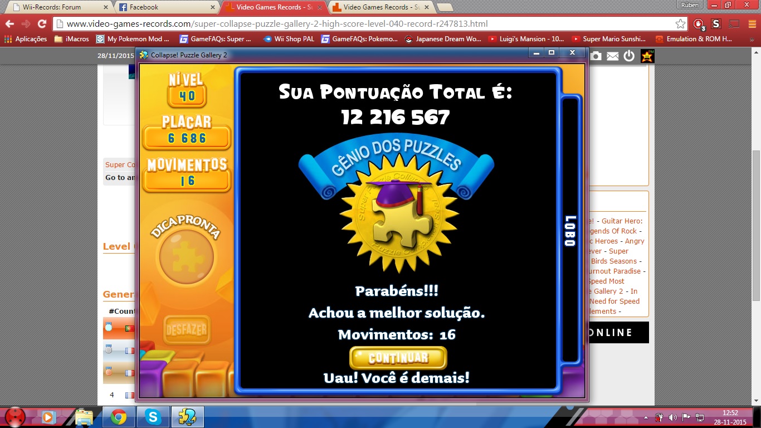Show hidden system tray icons
Viewport: 761px width, 428px height.
click(x=646, y=417)
